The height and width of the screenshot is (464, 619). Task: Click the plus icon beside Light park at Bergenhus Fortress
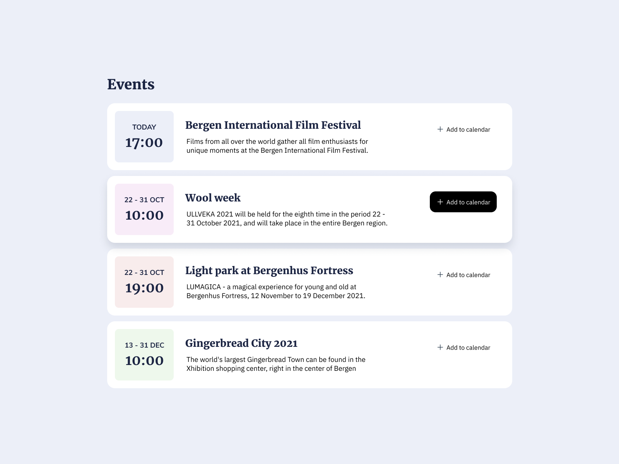[x=441, y=275]
